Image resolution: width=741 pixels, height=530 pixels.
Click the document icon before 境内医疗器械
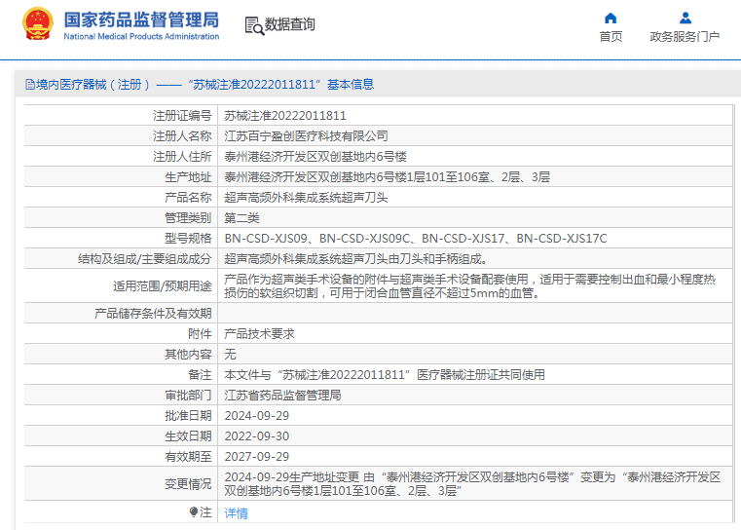point(30,85)
